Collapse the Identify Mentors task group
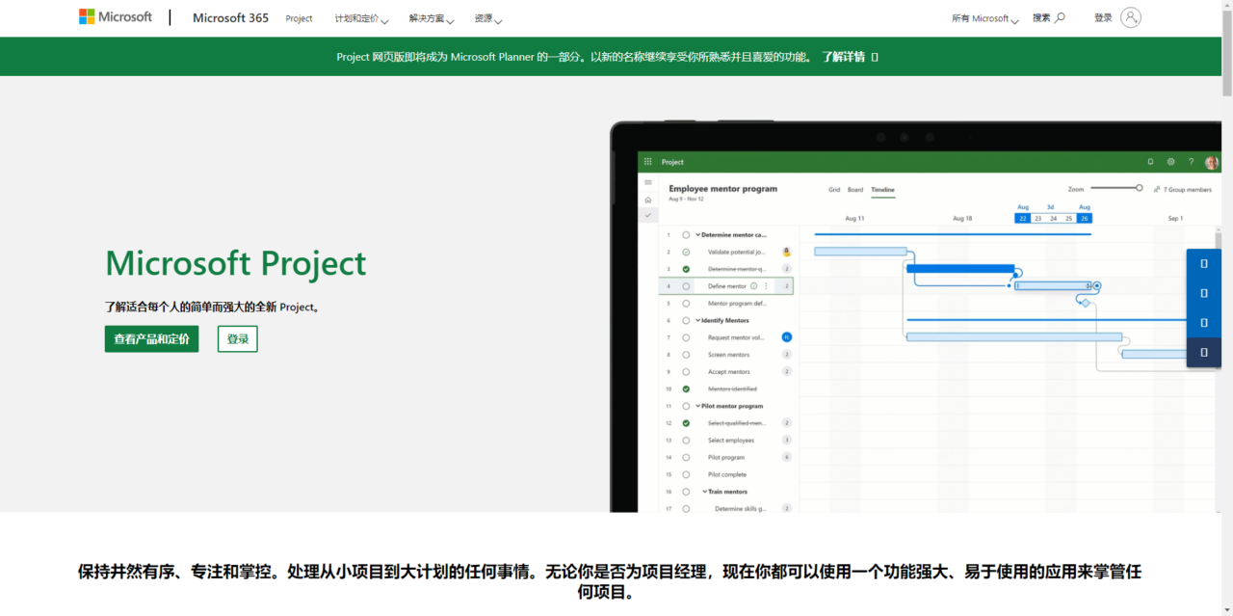Image resolution: width=1233 pixels, height=616 pixels. click(x=698, y=320)
